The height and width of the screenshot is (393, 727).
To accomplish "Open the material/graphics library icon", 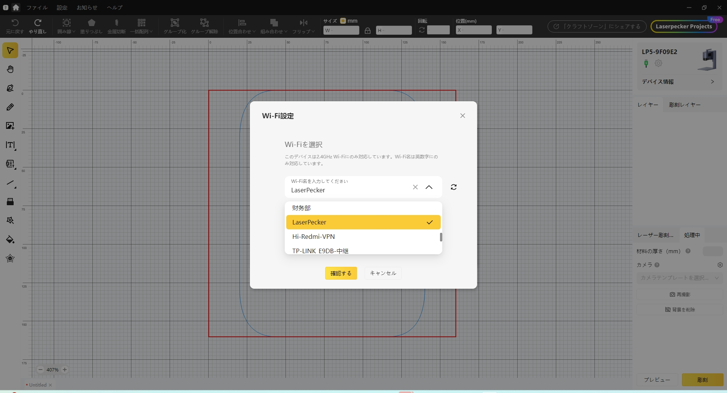I will pyautogui.click(x=10, y=258).
